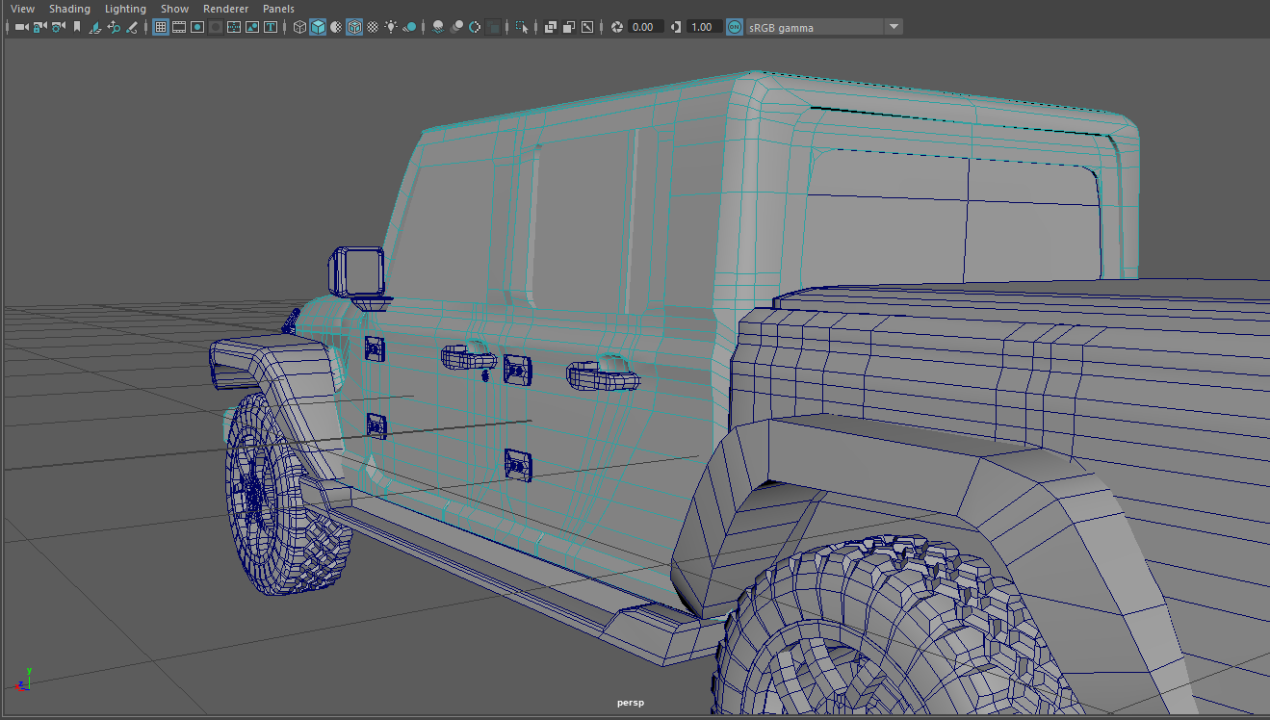Toggle the Safe Title icon
Screen dimensions: 1270x720
271,27
